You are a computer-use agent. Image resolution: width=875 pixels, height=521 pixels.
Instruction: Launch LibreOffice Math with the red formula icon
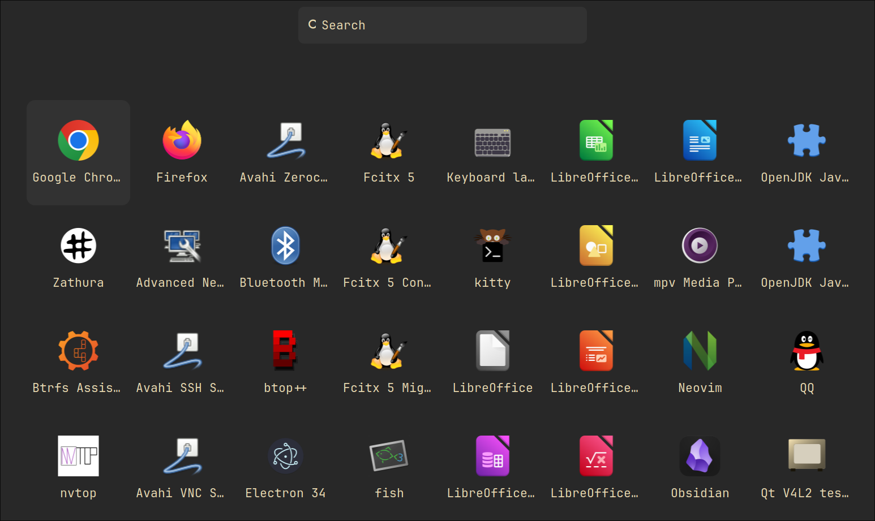click(596, 468)
